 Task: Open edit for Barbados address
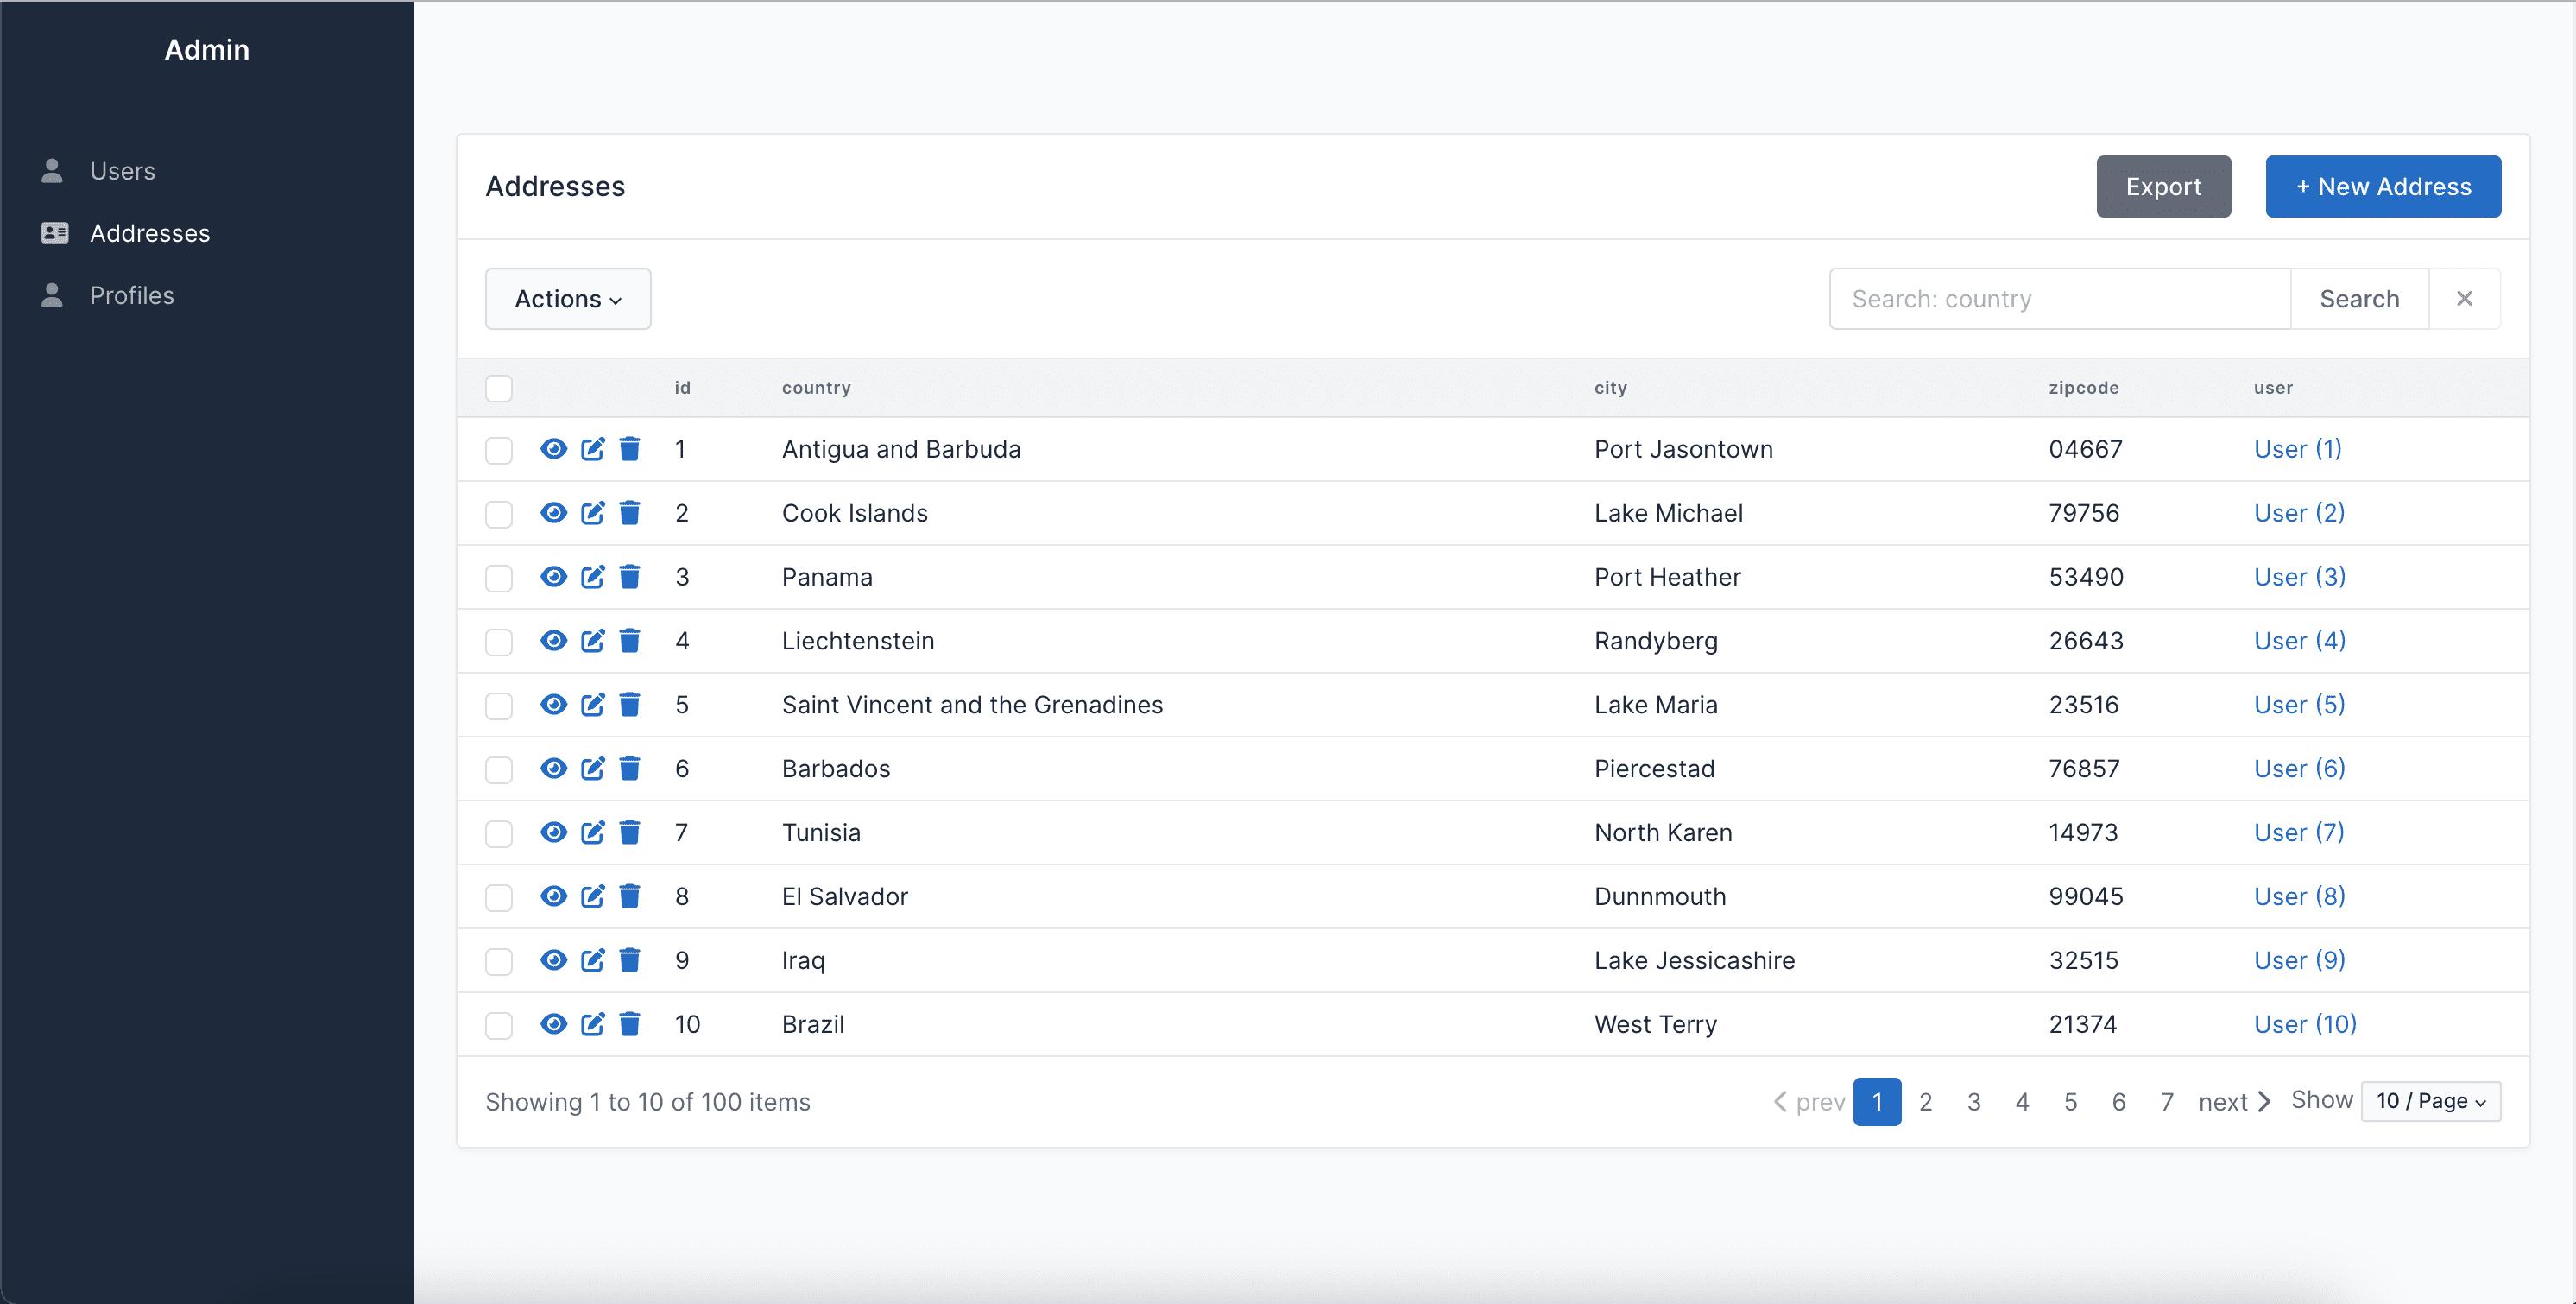point(593,768)
